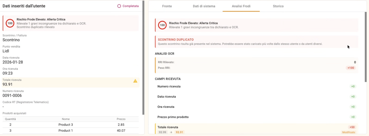
Task: Click the left panel vertical scrollbar
Action: point(143,58)
